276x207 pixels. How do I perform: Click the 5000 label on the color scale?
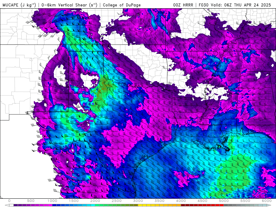point(224,201)
